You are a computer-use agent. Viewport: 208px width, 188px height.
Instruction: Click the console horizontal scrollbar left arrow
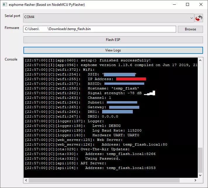(26, 180)
